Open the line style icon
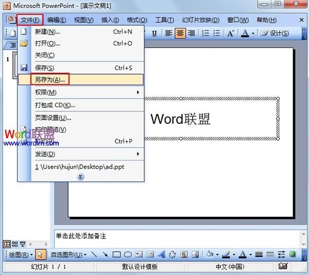The image size is (309, 275). pos(259,254)
